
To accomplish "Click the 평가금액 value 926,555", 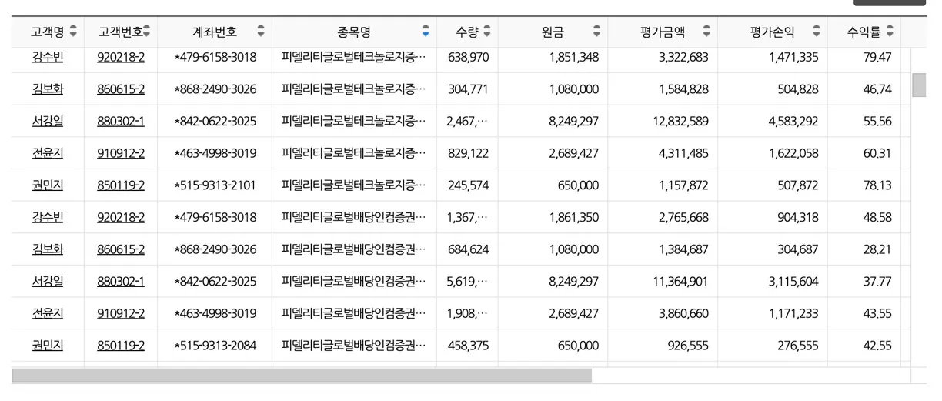I will pos(688,346).
